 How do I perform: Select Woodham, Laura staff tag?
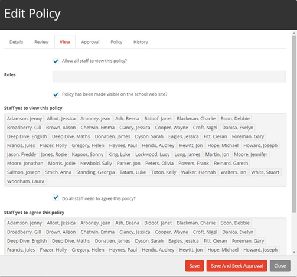(25, 181)
